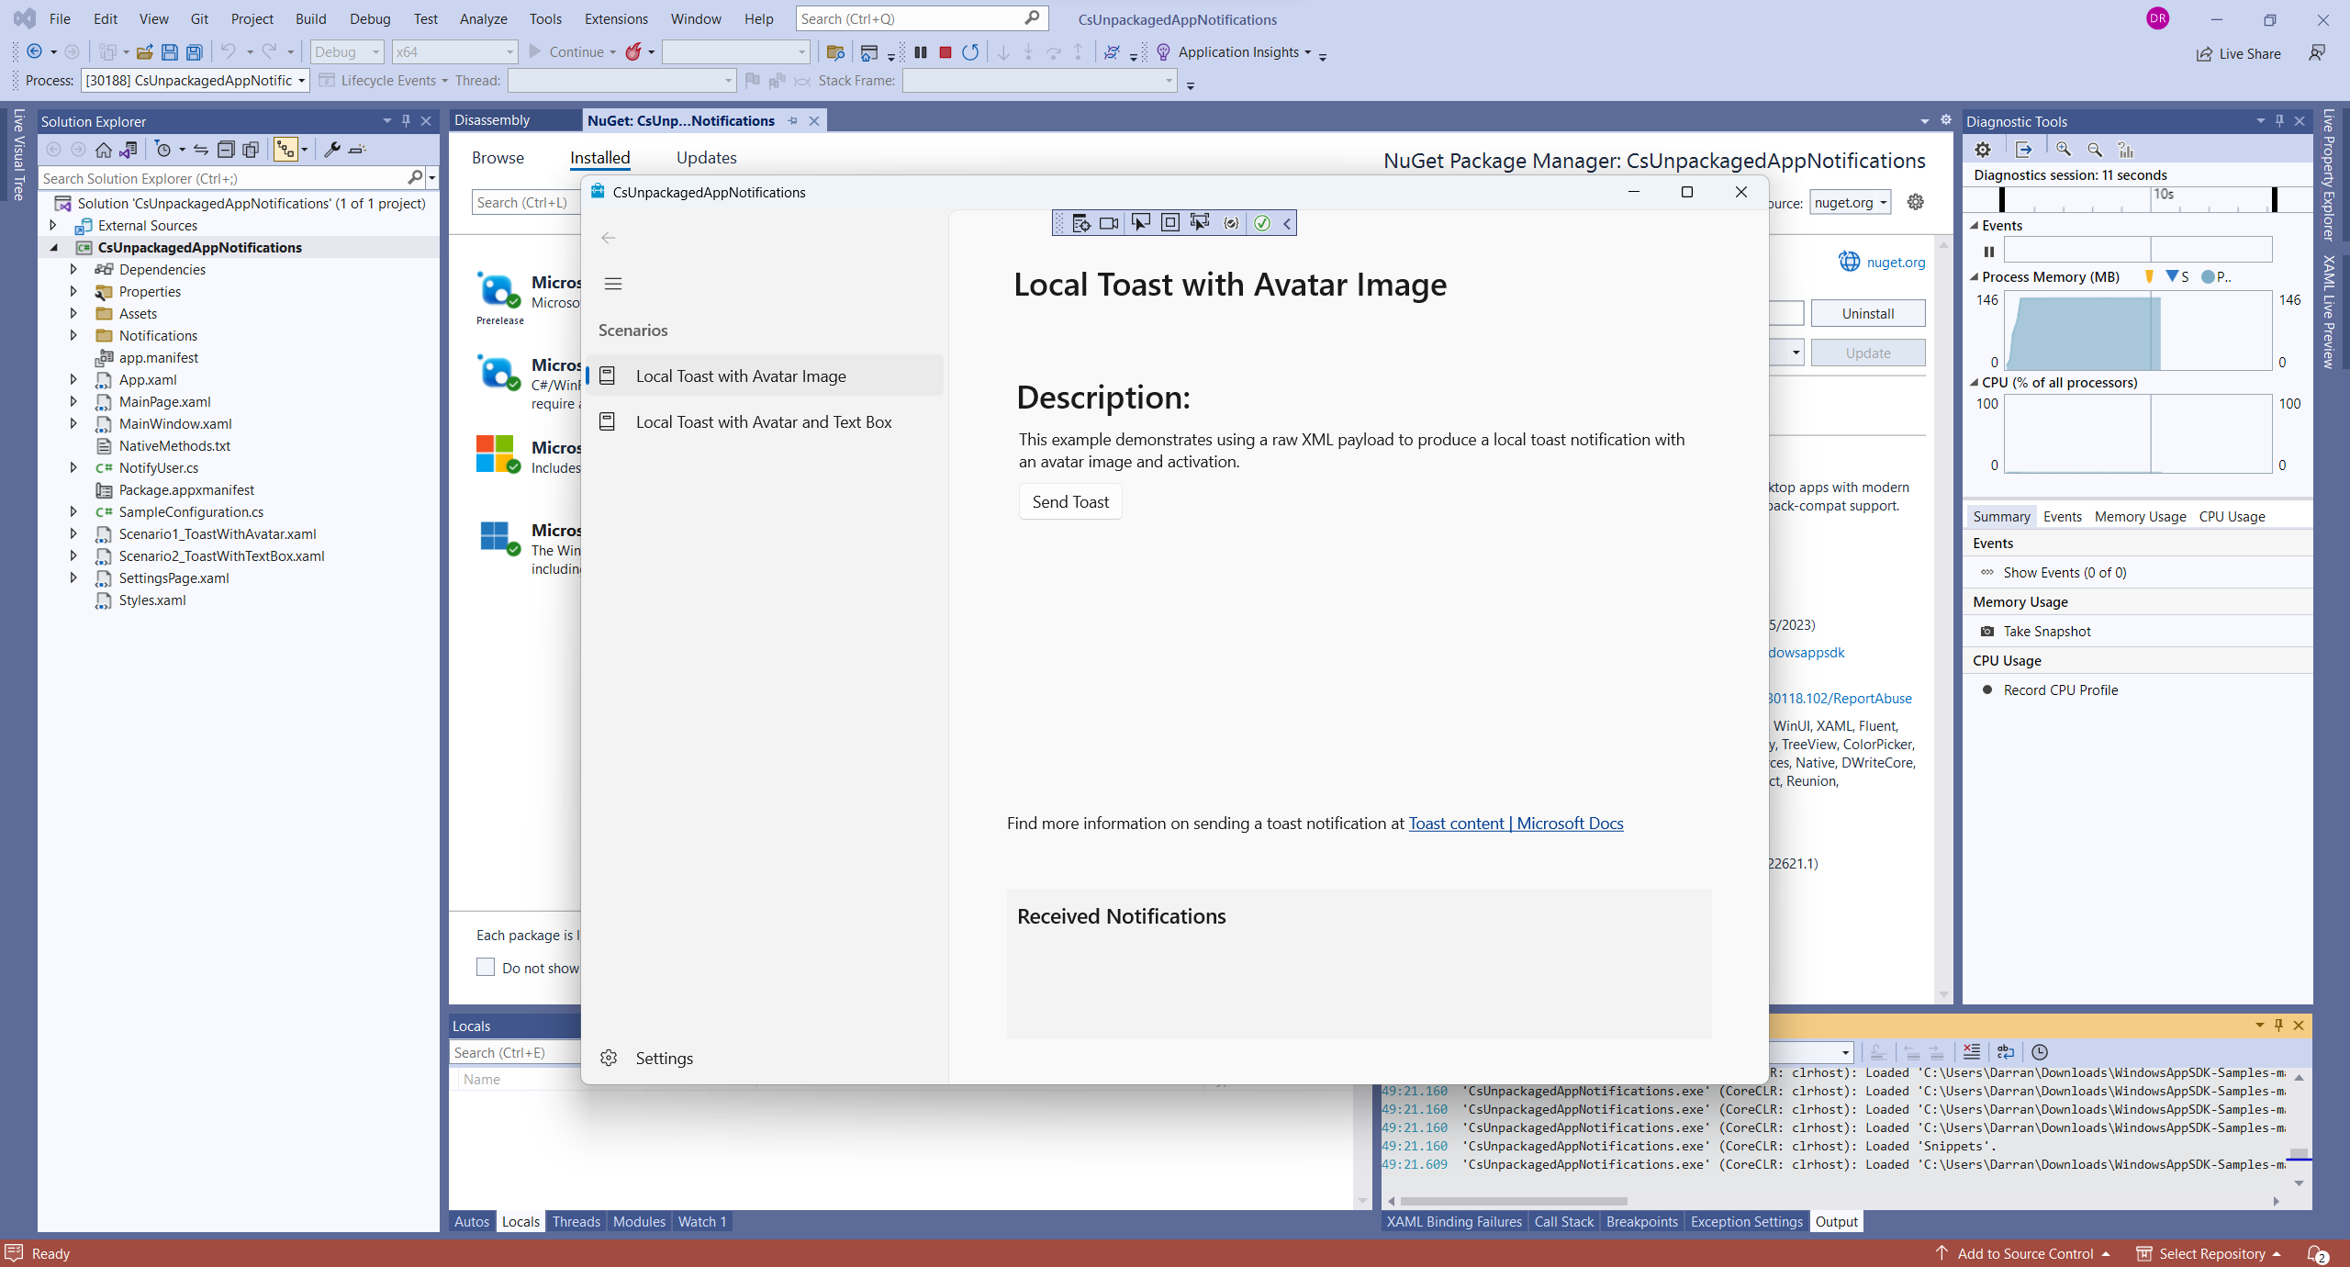The image size is (2350, 1267).
Task: Toggle display layout adorners icon in XAML toolbar
Action: pos(1170,223)
